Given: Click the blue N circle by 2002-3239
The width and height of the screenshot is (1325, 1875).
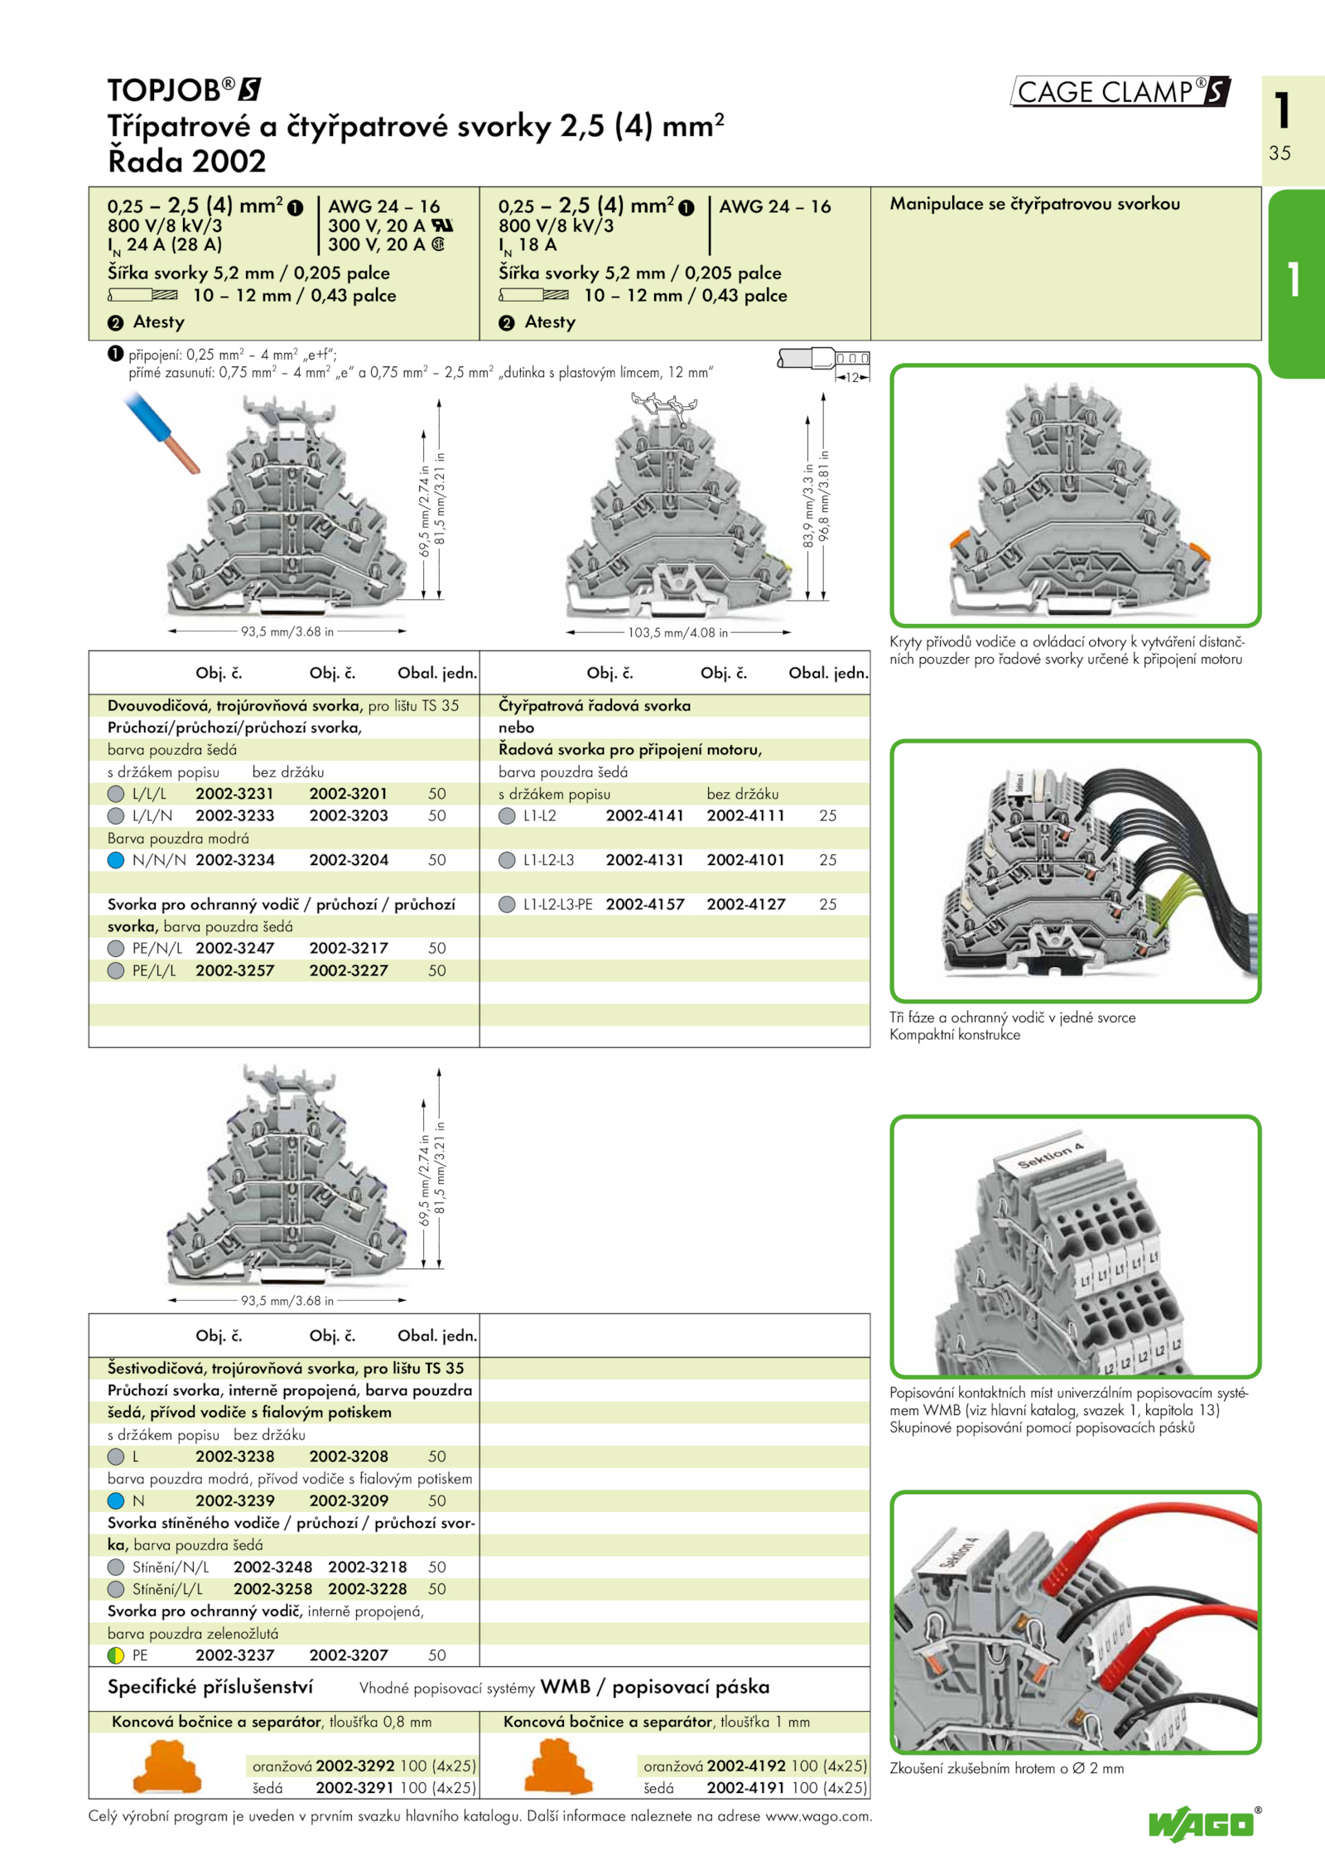Looking at the screenshot, I should (116, 1500).
